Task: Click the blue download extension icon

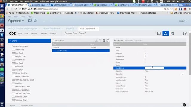Action: (180, 9)
